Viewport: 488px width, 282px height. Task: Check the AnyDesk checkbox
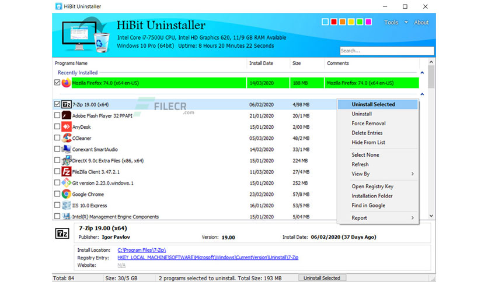tap(57, 126)
